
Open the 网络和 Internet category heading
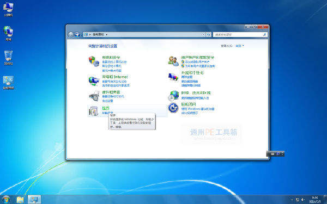click(x=115, y=77)
